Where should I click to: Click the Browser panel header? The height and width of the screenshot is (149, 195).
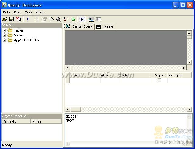click(x=32, y=25)
